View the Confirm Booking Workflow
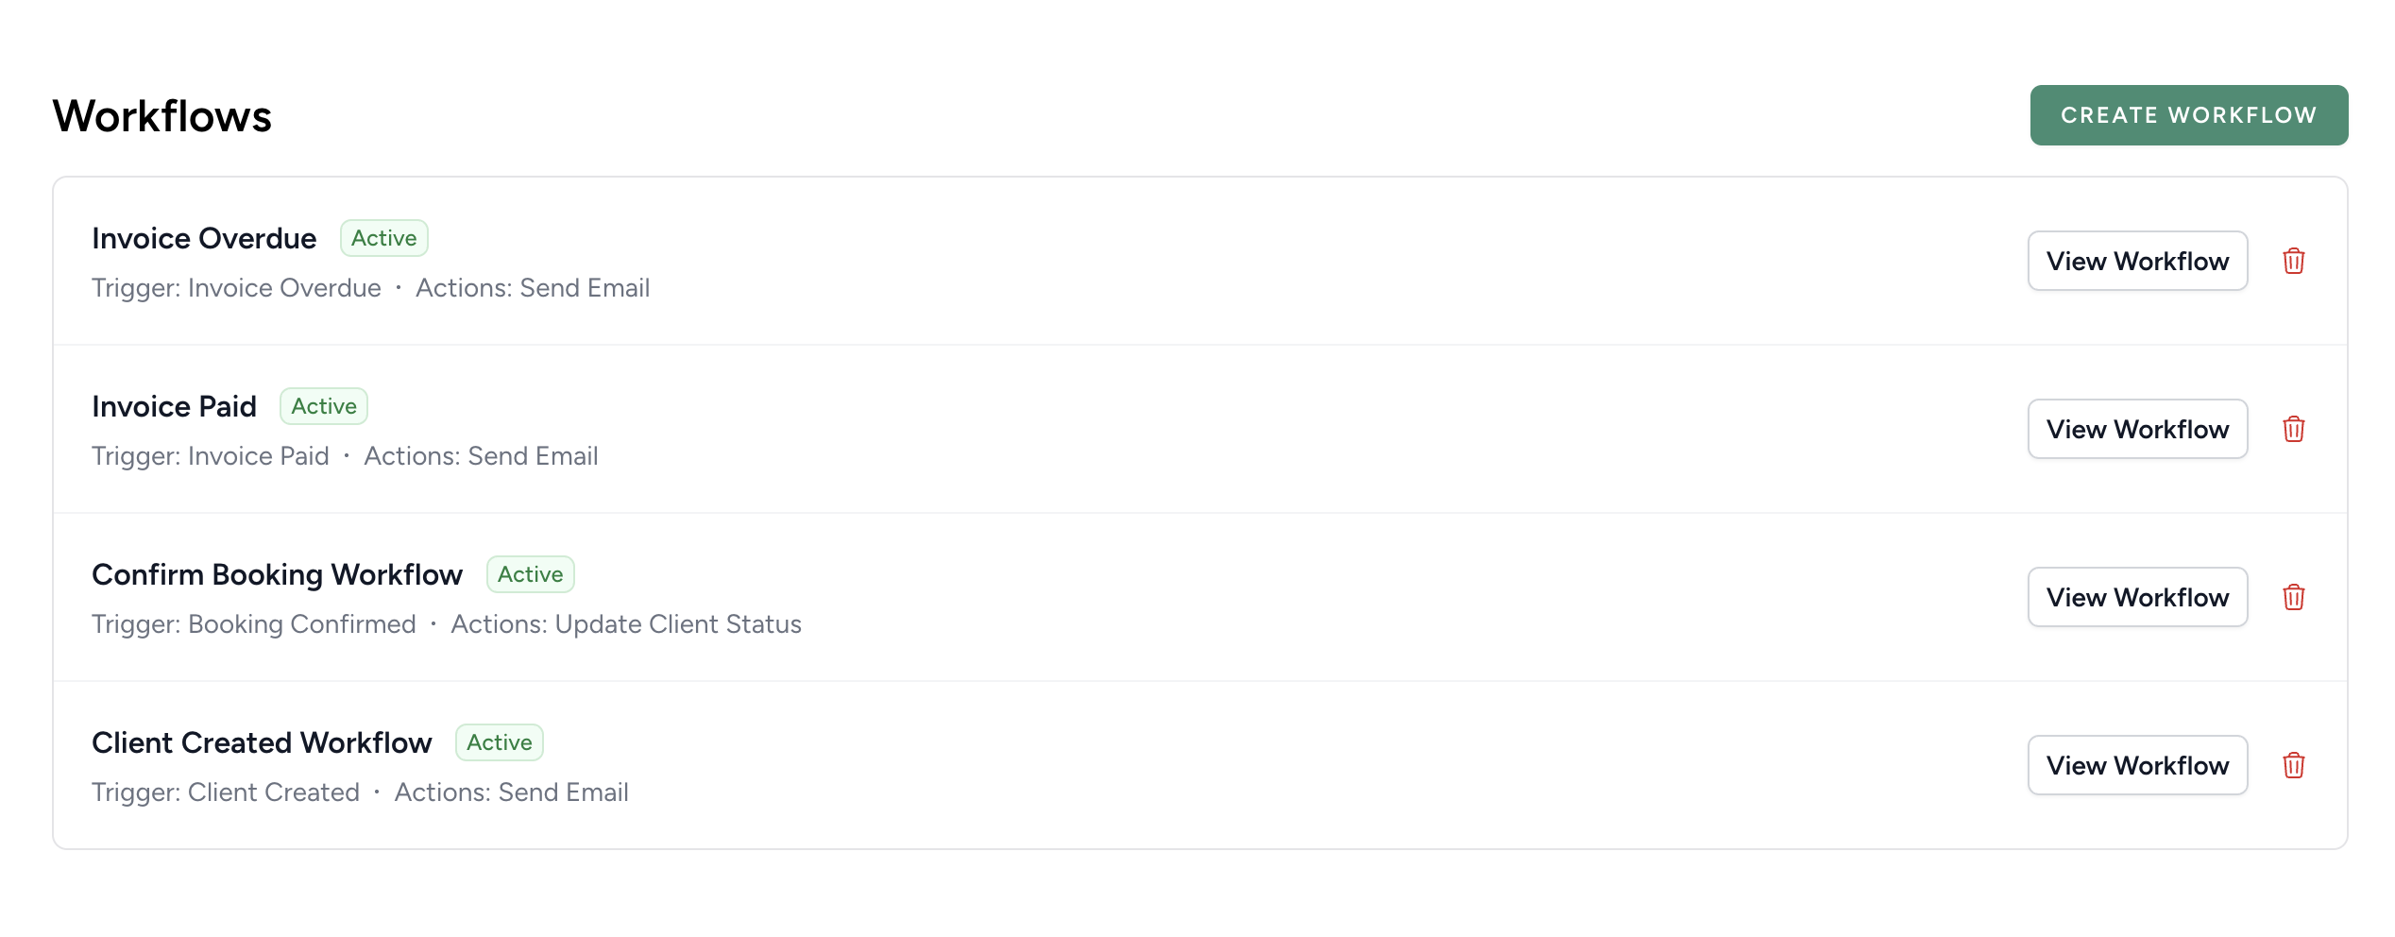2395x937 pixels. 2138,597
